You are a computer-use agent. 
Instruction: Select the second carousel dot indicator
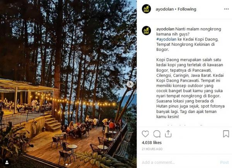pos(70,164)
